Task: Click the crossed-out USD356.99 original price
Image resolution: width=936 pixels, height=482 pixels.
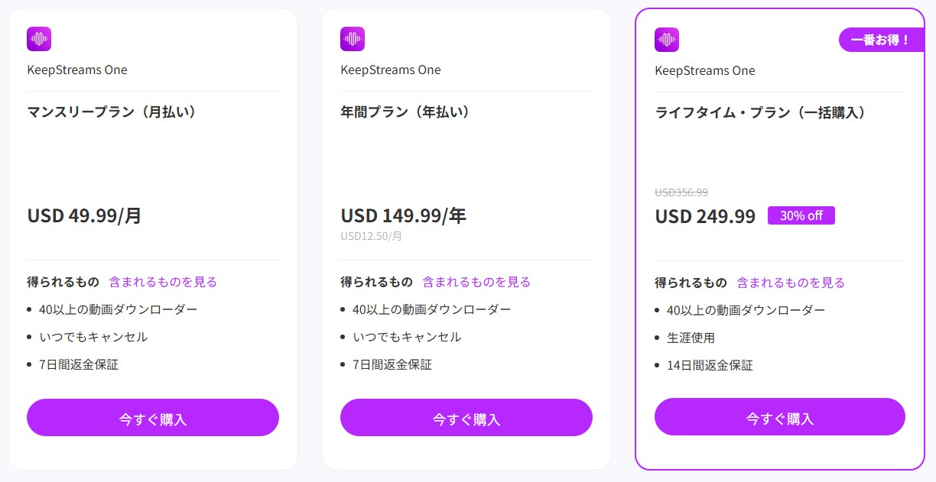Action: 681,192
